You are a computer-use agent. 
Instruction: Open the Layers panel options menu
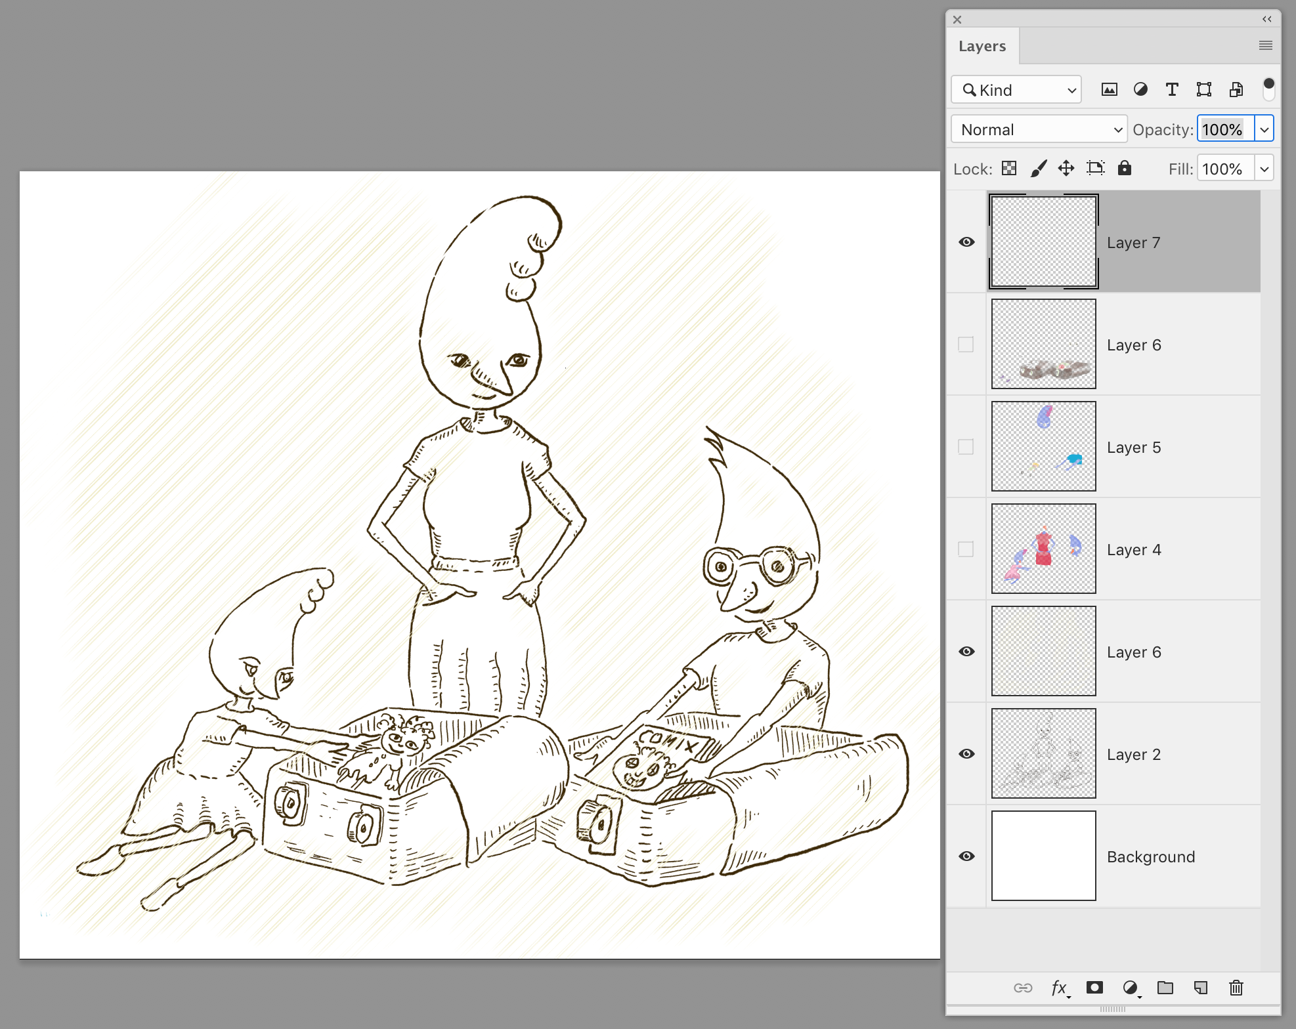(1266, 45)
